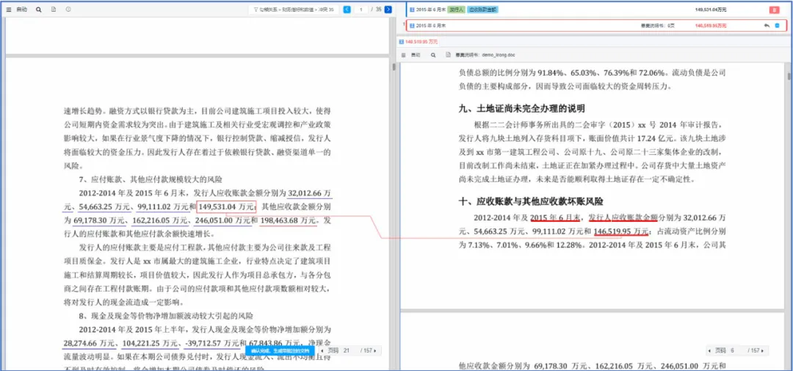Click the undo arrow on second record row
The width and height of the screenshot is (793, 371).
click(767, 26)
